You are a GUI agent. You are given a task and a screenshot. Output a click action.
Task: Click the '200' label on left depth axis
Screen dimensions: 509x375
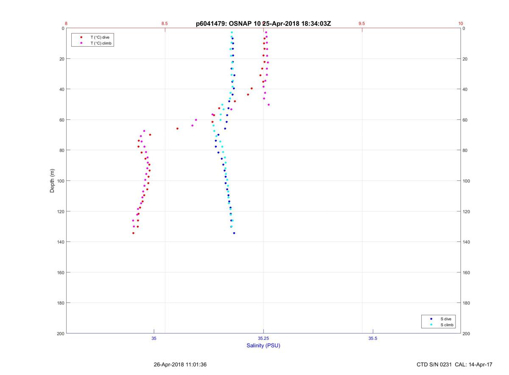tap(60, 333)
